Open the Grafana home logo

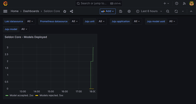(x=5, y=3)
